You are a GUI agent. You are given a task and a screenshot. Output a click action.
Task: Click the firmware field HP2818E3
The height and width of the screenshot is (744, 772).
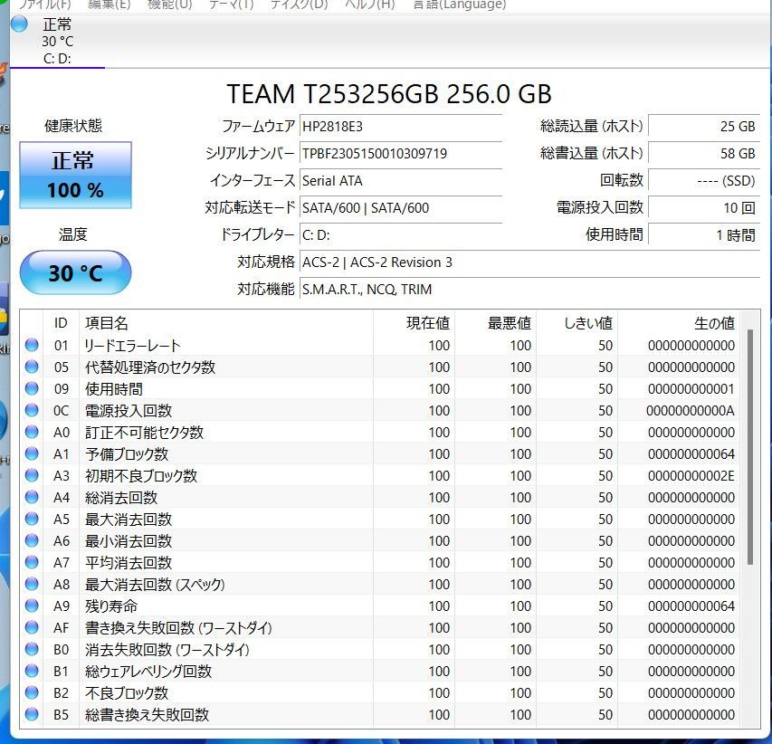pyautogui.click(x=401, y=127)
